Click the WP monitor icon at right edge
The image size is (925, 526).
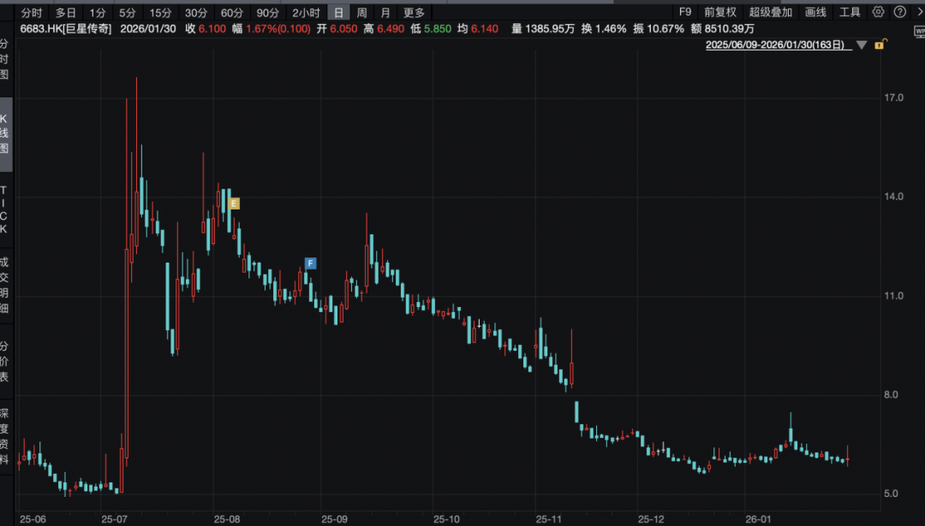(919, 32)
